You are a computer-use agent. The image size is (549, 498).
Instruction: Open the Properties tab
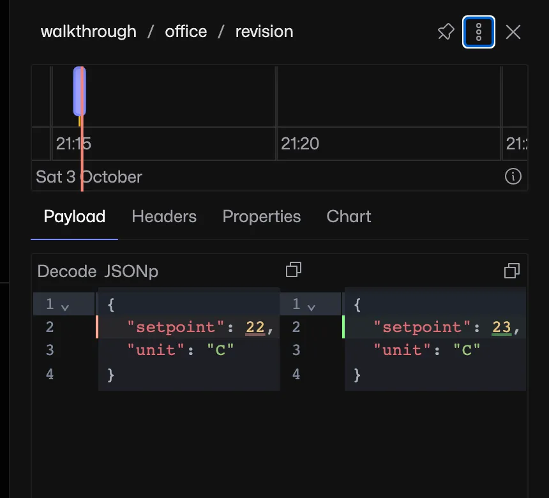pyautogui.click(x=262, y=216)
